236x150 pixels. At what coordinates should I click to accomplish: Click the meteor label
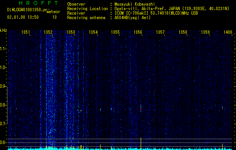coord(53,12)
